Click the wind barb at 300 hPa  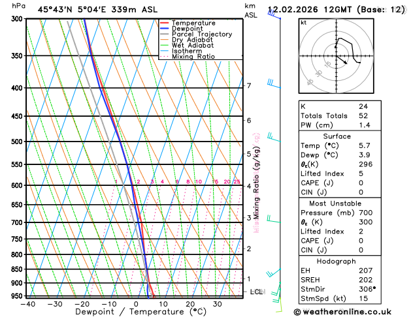pyautogui.click(x=274, y=14)
